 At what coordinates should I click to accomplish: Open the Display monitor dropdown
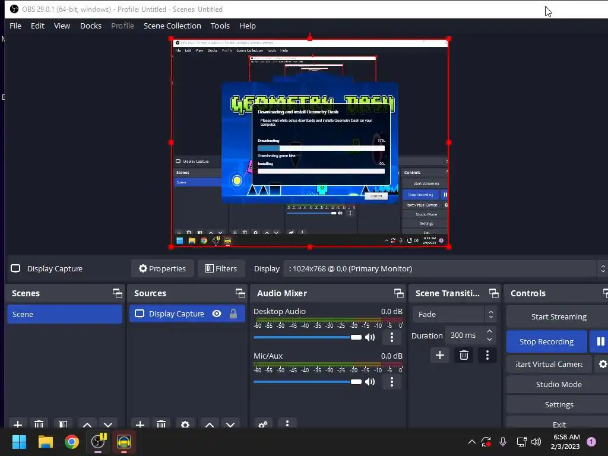coord(445,269)
